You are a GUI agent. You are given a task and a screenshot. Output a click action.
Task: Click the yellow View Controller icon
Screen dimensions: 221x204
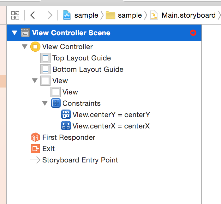(35, 47)
